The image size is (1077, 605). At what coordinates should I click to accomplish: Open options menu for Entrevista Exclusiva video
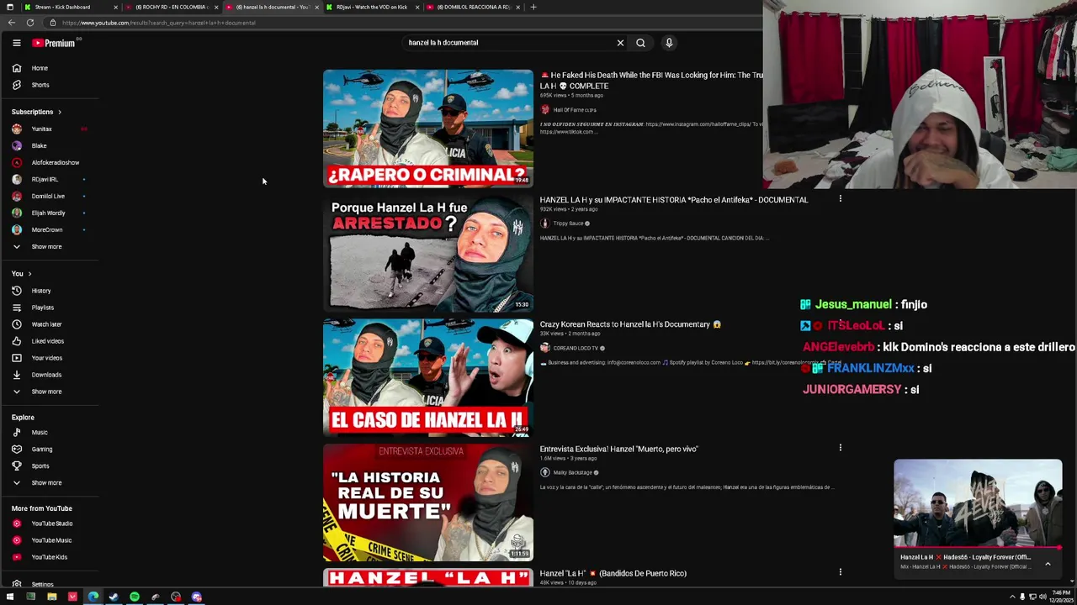point(840,448)
